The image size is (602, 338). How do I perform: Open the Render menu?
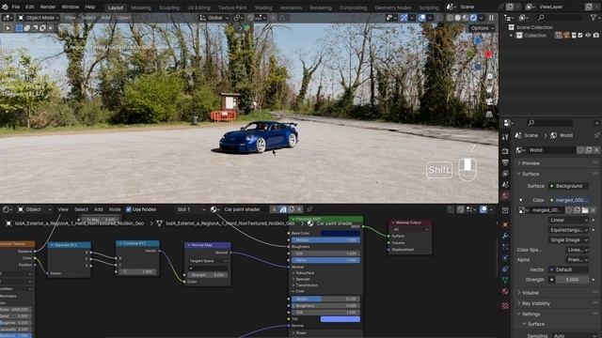point(48,7)
